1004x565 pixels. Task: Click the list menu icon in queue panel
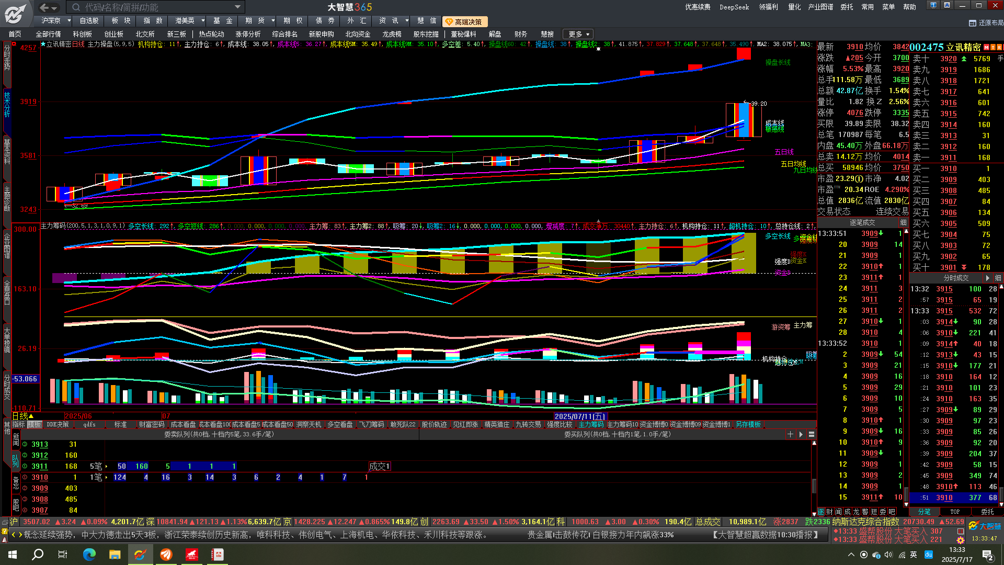812,434
